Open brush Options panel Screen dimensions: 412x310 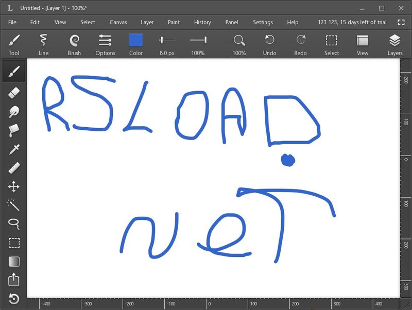[x=105, y=45]
